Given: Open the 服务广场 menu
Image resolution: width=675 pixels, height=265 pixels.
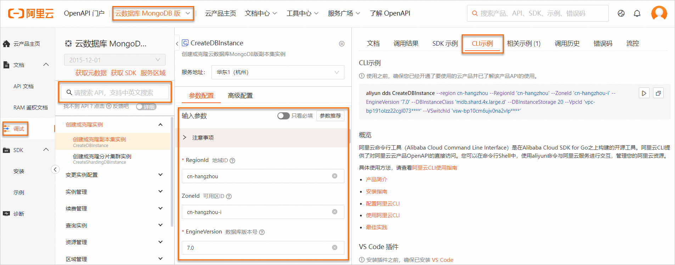Looking at the screenshot, I should coord(344,13).
